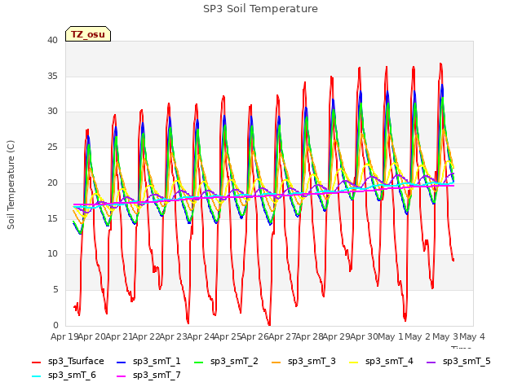Toggle sp3_smT_1 legend entry
522x391 pixels.
(148, 362)
